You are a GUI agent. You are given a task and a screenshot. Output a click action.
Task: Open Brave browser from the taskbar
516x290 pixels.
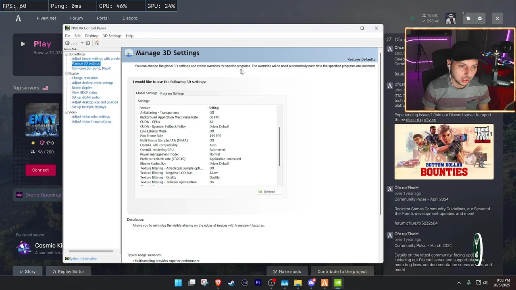(218, 283)
